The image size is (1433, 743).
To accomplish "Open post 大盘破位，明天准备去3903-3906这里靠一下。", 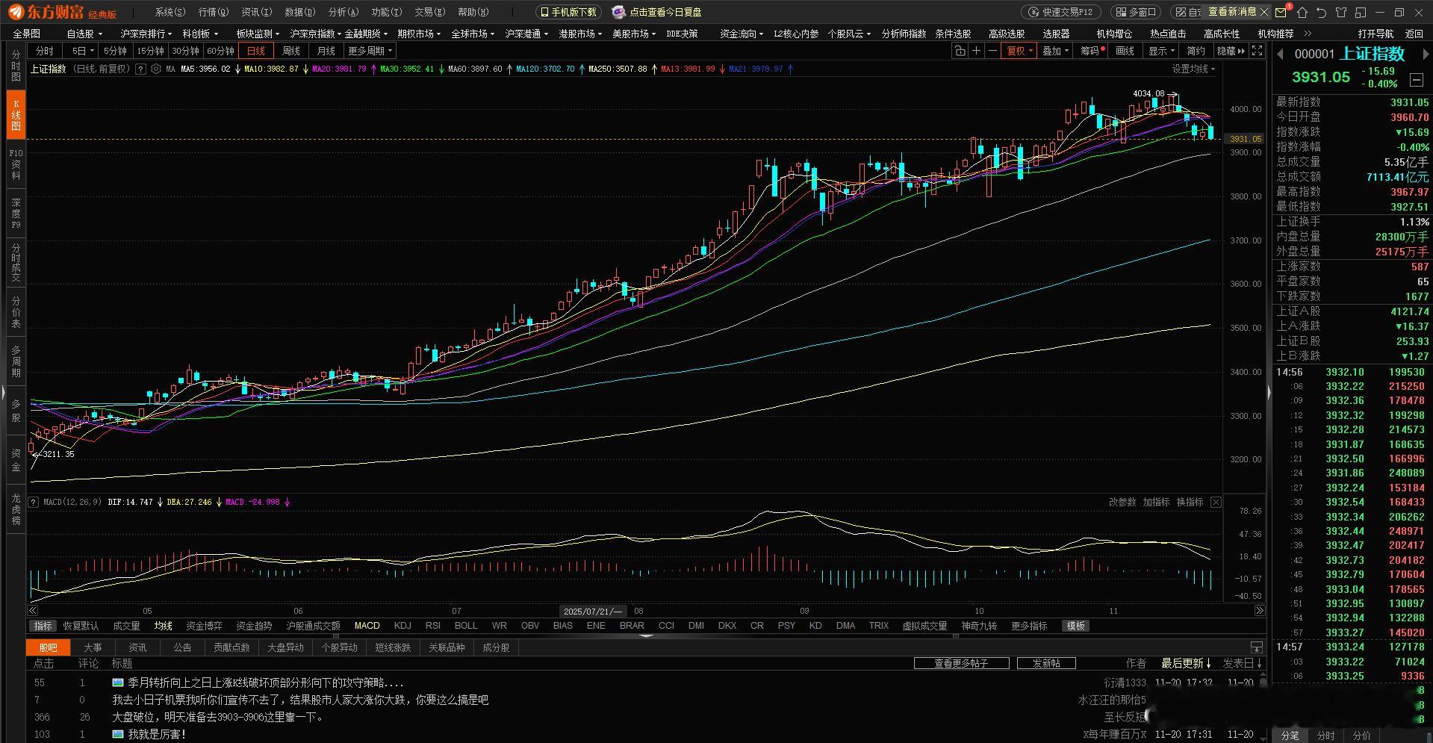I will pos(218,717).
